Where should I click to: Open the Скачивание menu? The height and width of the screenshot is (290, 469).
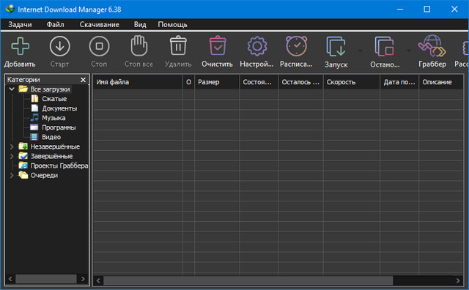click(x=100, y=24)
